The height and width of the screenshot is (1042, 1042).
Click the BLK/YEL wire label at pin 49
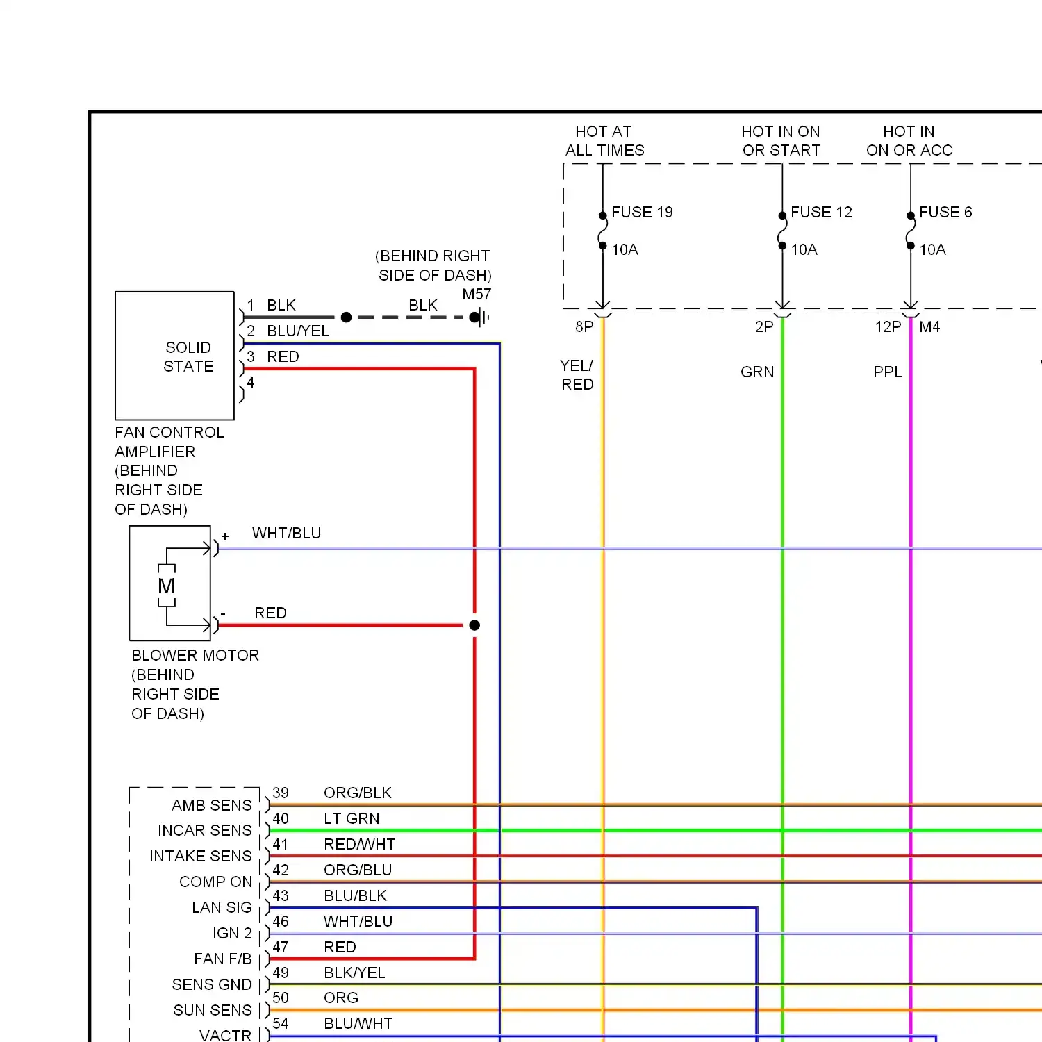(354, 973)
